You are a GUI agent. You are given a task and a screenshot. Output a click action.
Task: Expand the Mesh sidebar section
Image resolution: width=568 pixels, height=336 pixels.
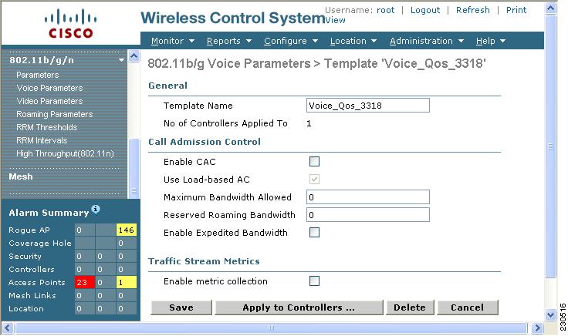tap(21, 176)
